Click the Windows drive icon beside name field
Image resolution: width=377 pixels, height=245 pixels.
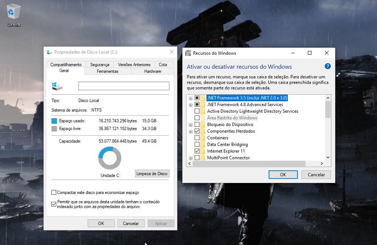click(57, 86)
